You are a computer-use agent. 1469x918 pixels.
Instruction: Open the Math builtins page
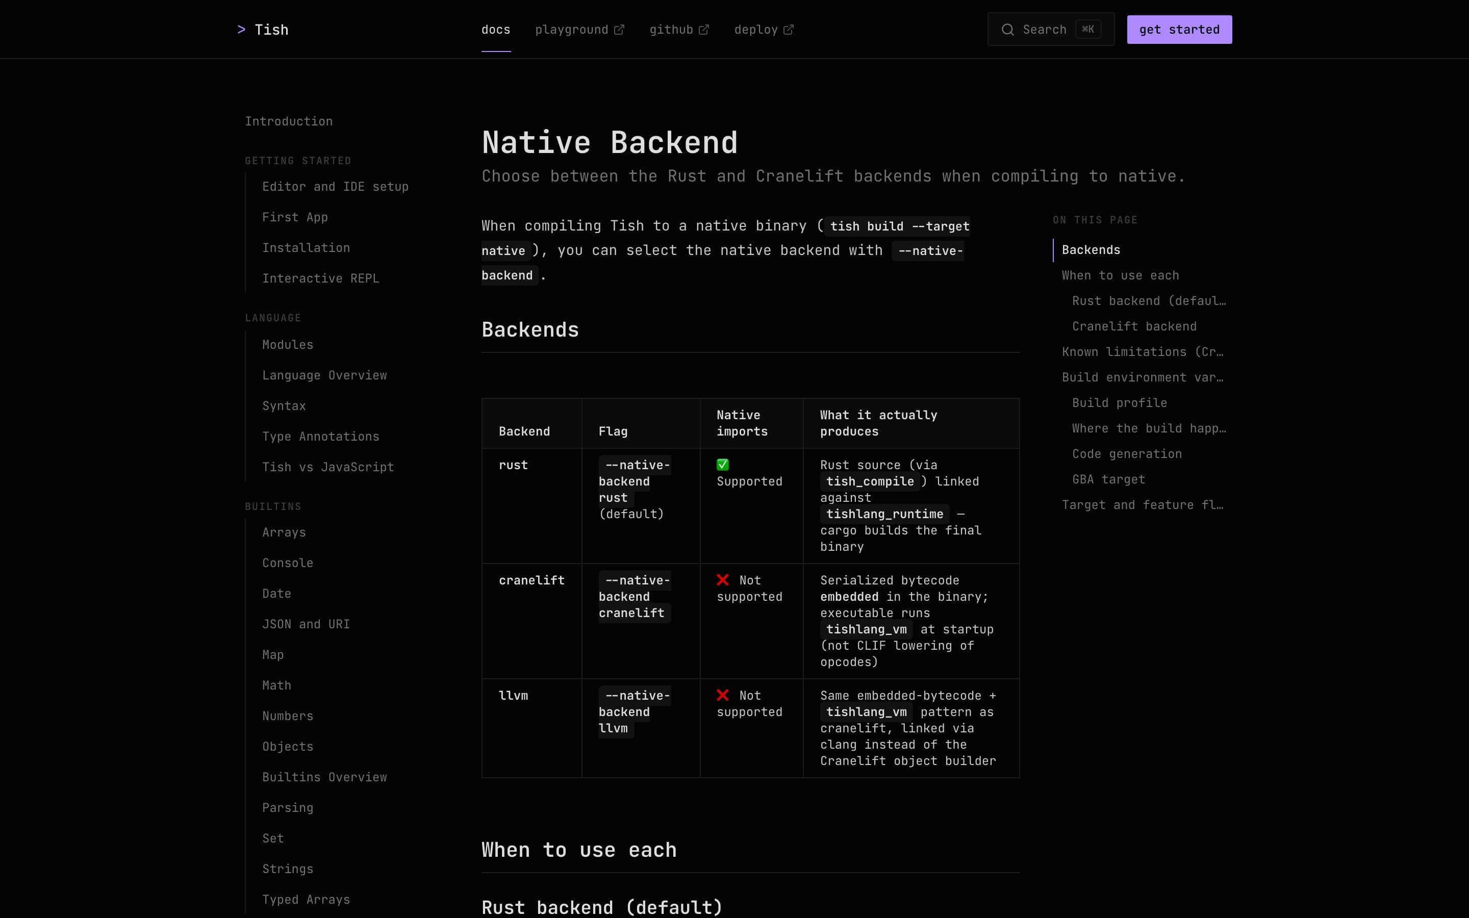click(x=277, y=685)
